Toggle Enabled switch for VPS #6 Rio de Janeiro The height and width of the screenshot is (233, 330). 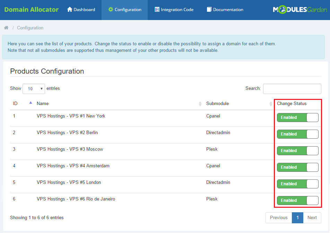click(x=297, y=201)
